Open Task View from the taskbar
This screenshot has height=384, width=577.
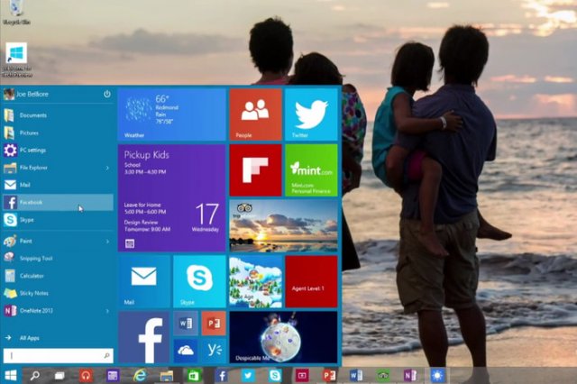[60, 376]
